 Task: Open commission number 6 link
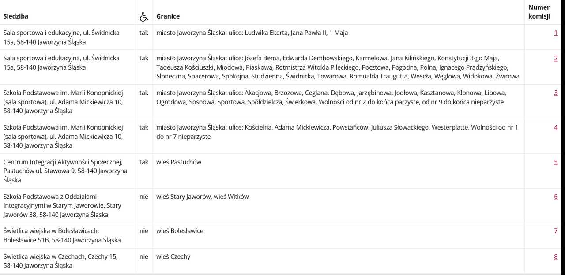click(x=556, y=196)
